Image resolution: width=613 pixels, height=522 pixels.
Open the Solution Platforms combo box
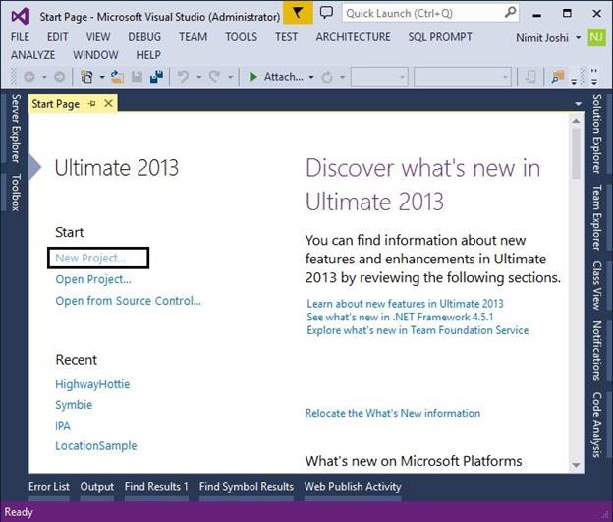(x=463, y=77)
